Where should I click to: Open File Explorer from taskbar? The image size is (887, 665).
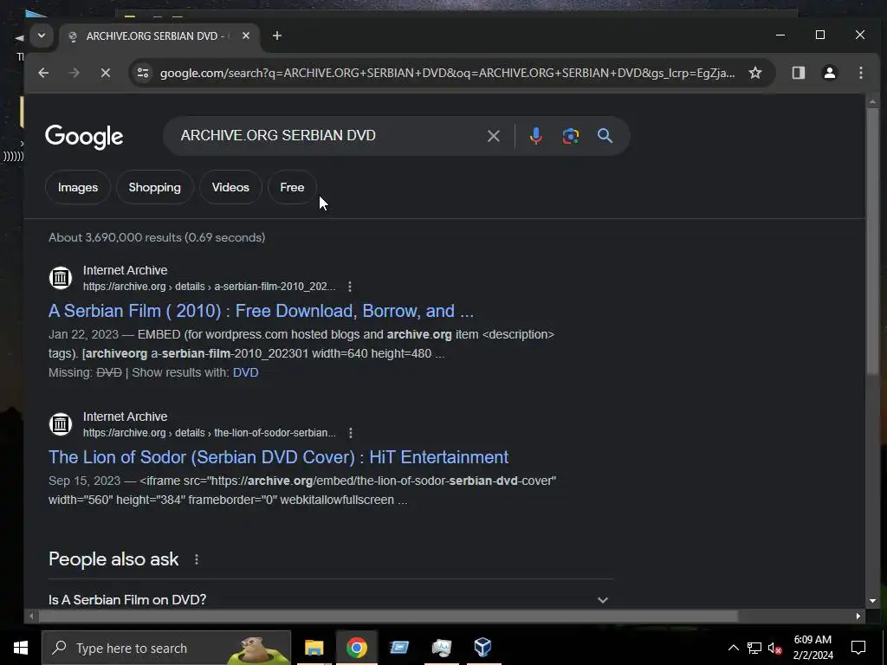pyautogui.click(x=314, y=648)
